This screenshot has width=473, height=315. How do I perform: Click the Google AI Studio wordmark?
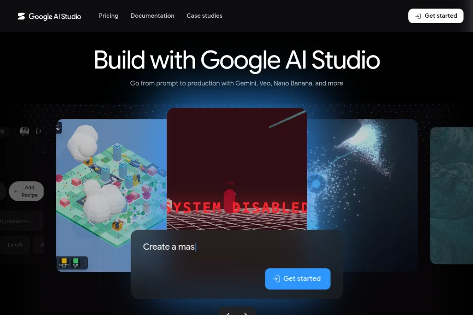[x=55, y=16]
